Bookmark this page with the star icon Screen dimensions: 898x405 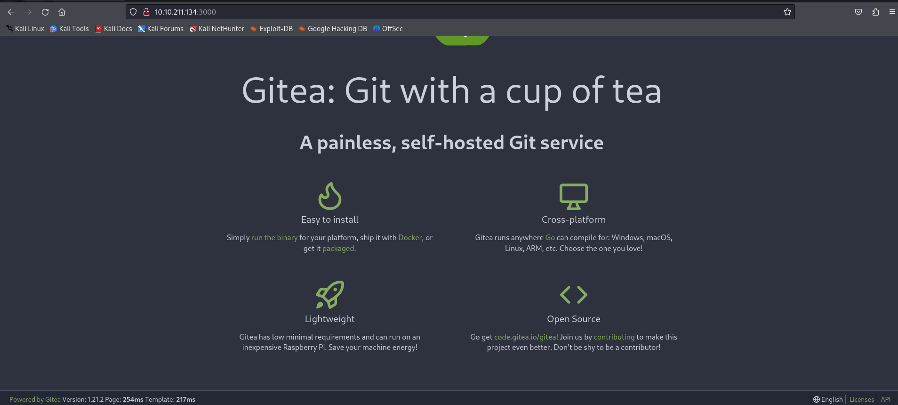tap(787, 12)
